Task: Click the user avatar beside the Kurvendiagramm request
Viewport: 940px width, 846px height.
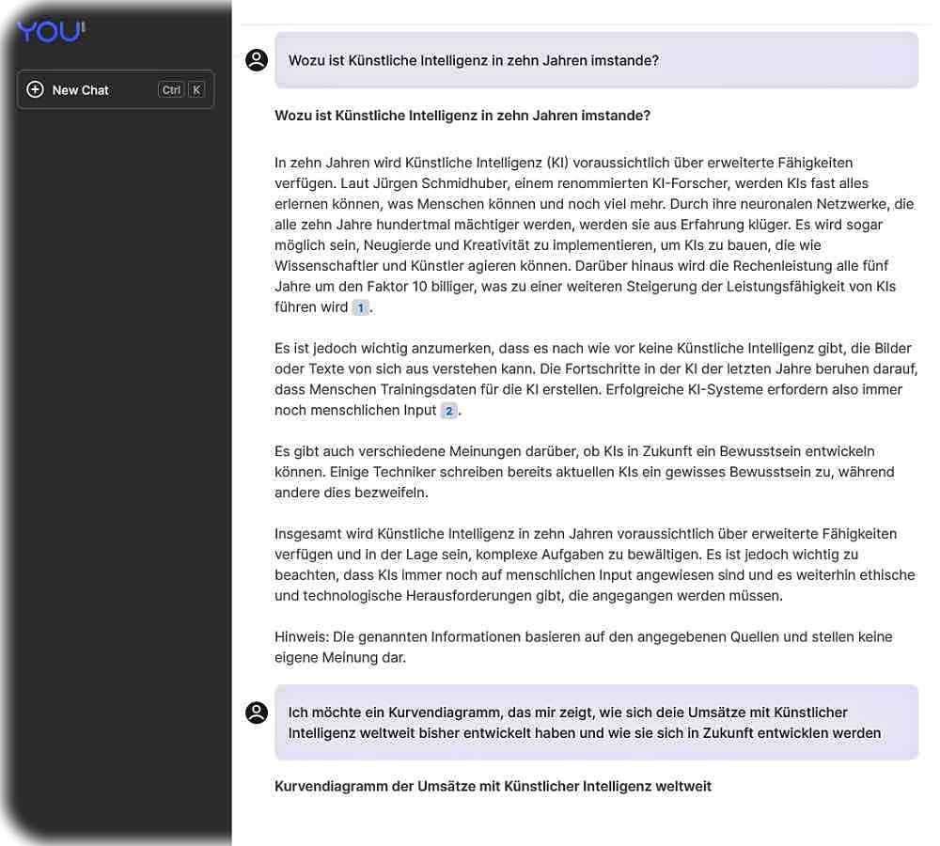Action: [257, 713]
